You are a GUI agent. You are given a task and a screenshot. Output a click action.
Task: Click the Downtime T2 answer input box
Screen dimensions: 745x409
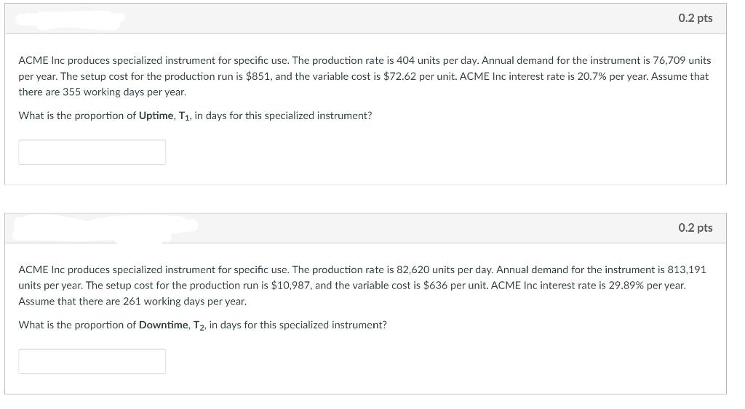click(92, 362)
